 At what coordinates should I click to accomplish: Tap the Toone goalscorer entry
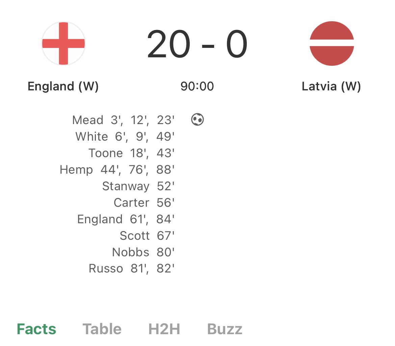[132, 153]
